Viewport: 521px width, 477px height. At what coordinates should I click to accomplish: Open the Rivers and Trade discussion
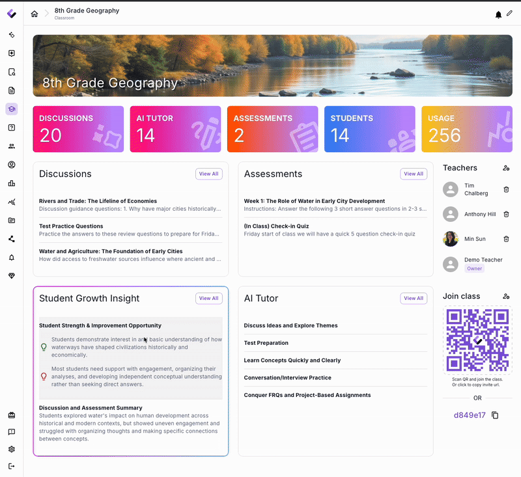pyautogui.click(x=98, y=201)
